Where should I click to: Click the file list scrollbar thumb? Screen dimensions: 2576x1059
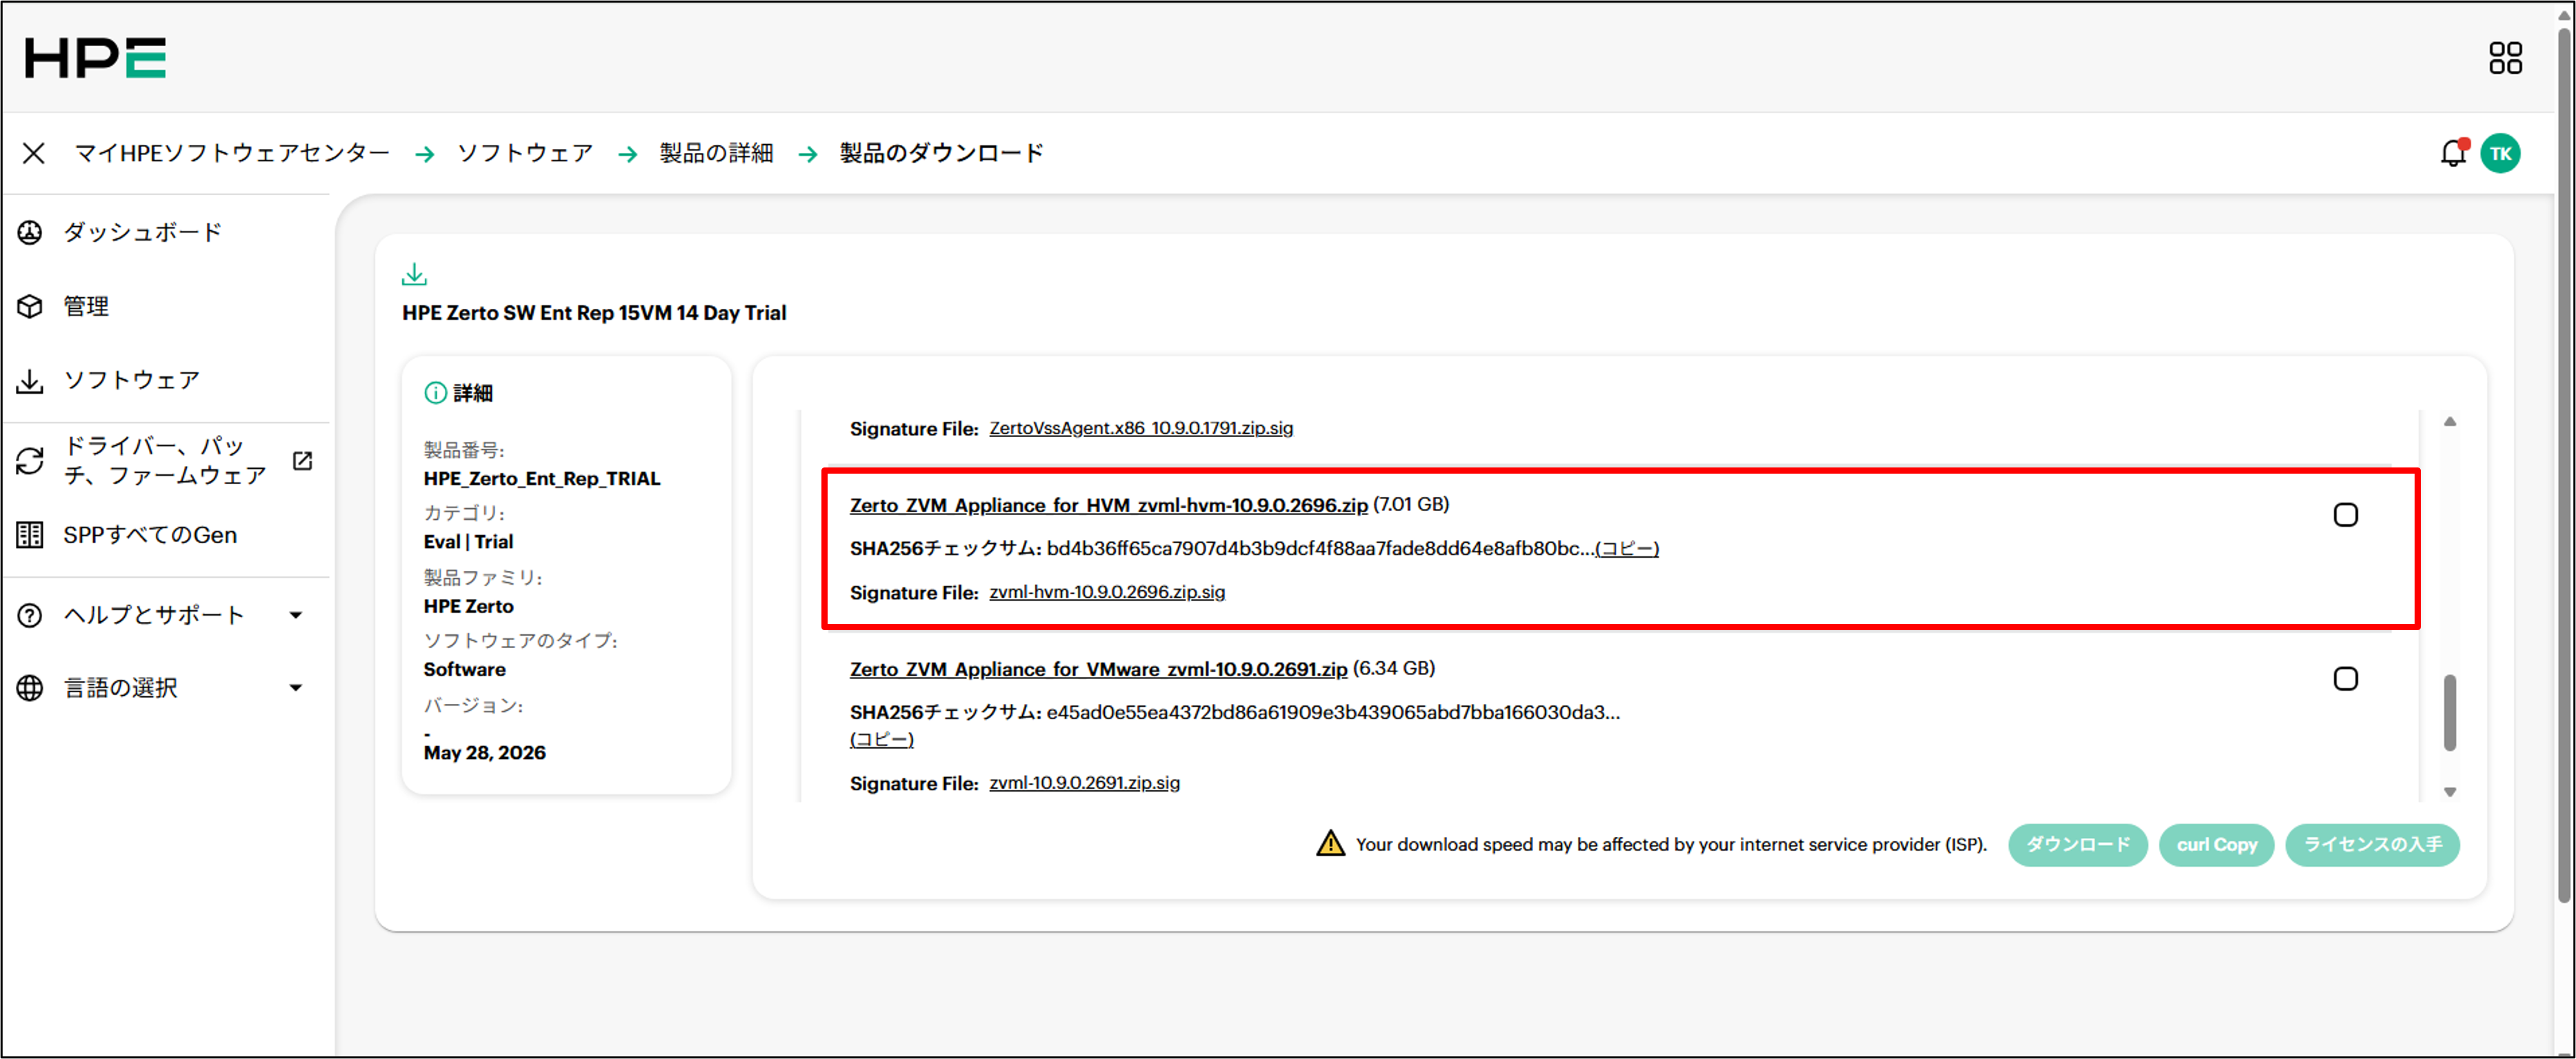click(2449, 713)
